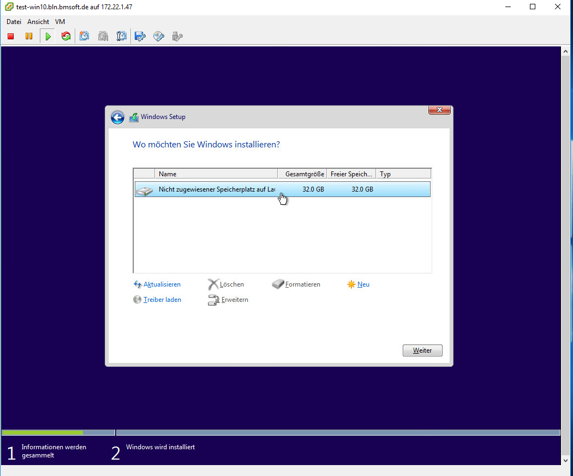573x476 pixels.
Task: Click the blue back arrow in Windows Setup
Action: click(x=117, y=117)
